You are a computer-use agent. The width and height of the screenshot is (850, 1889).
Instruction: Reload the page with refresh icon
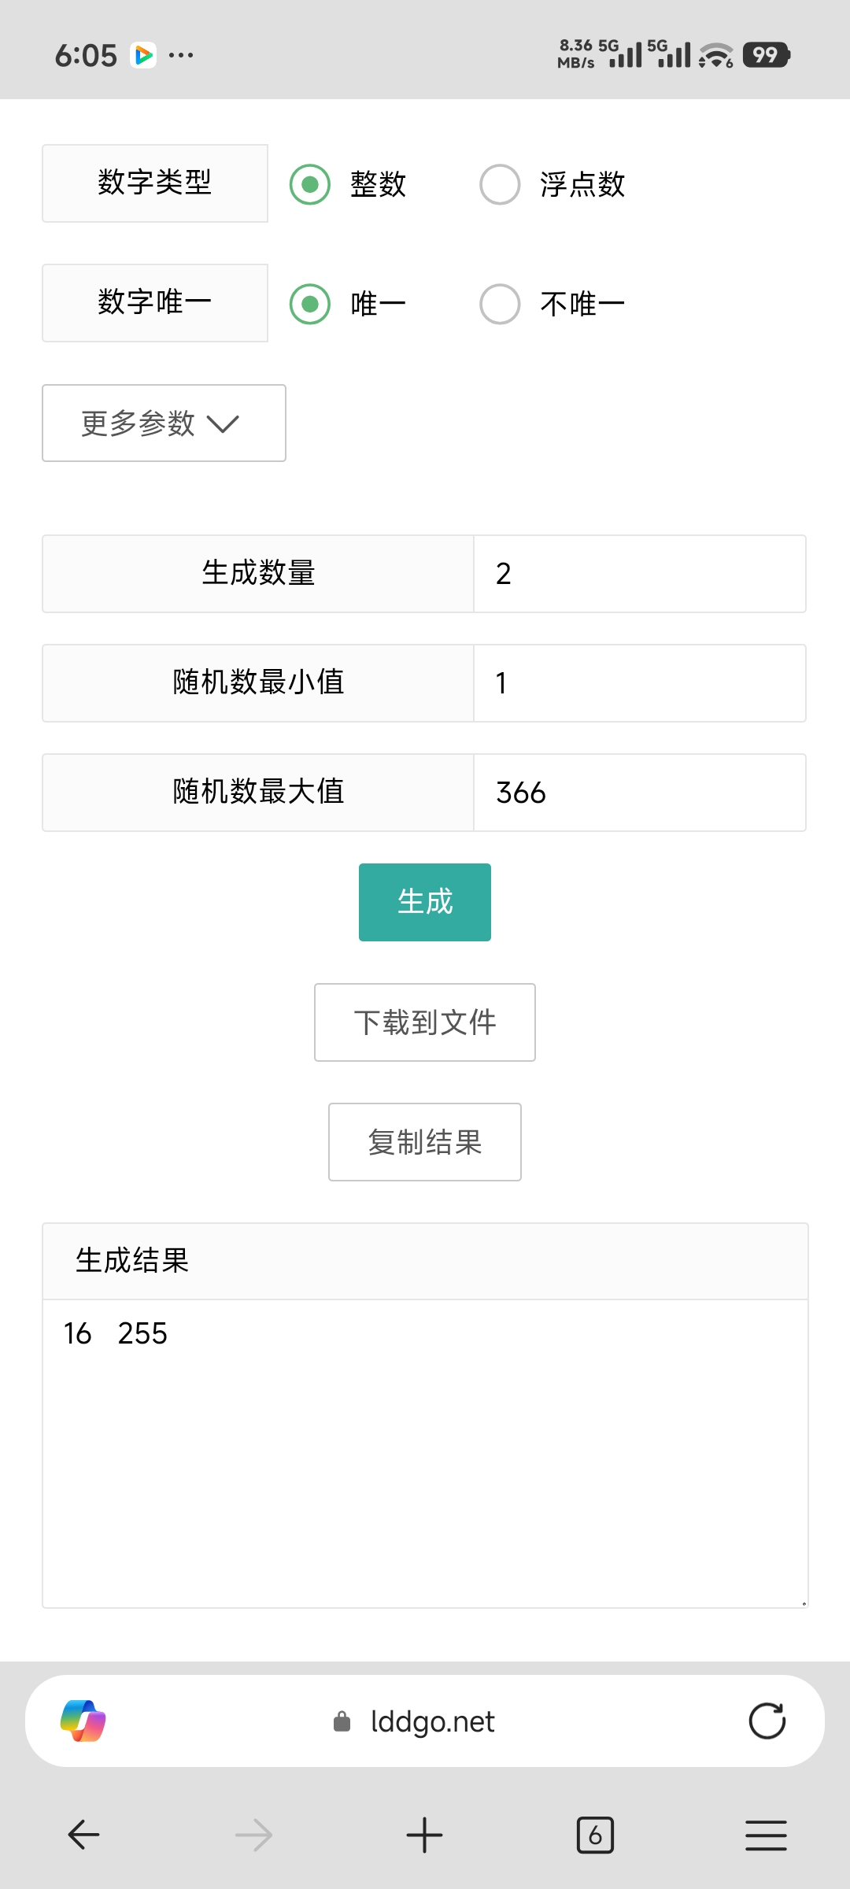coord(767,1721)
